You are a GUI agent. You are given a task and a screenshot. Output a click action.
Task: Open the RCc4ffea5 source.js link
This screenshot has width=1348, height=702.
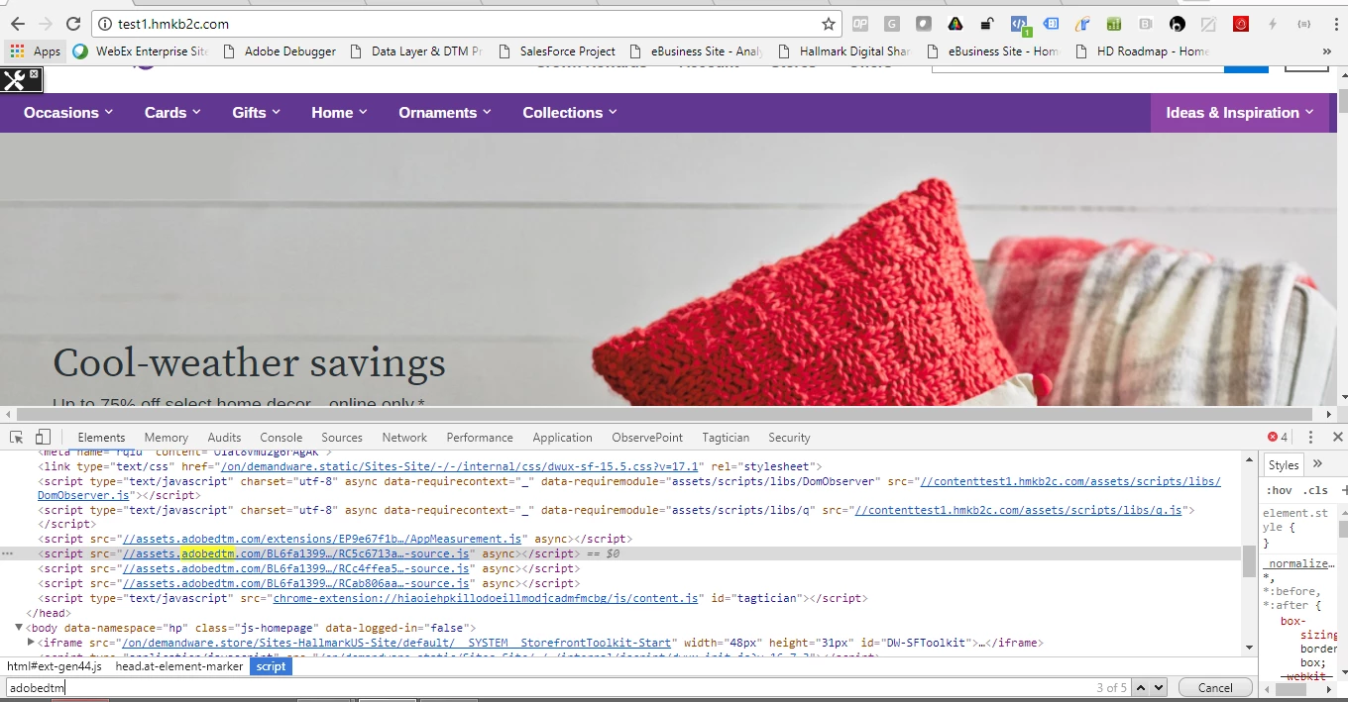tap(295, 568)
